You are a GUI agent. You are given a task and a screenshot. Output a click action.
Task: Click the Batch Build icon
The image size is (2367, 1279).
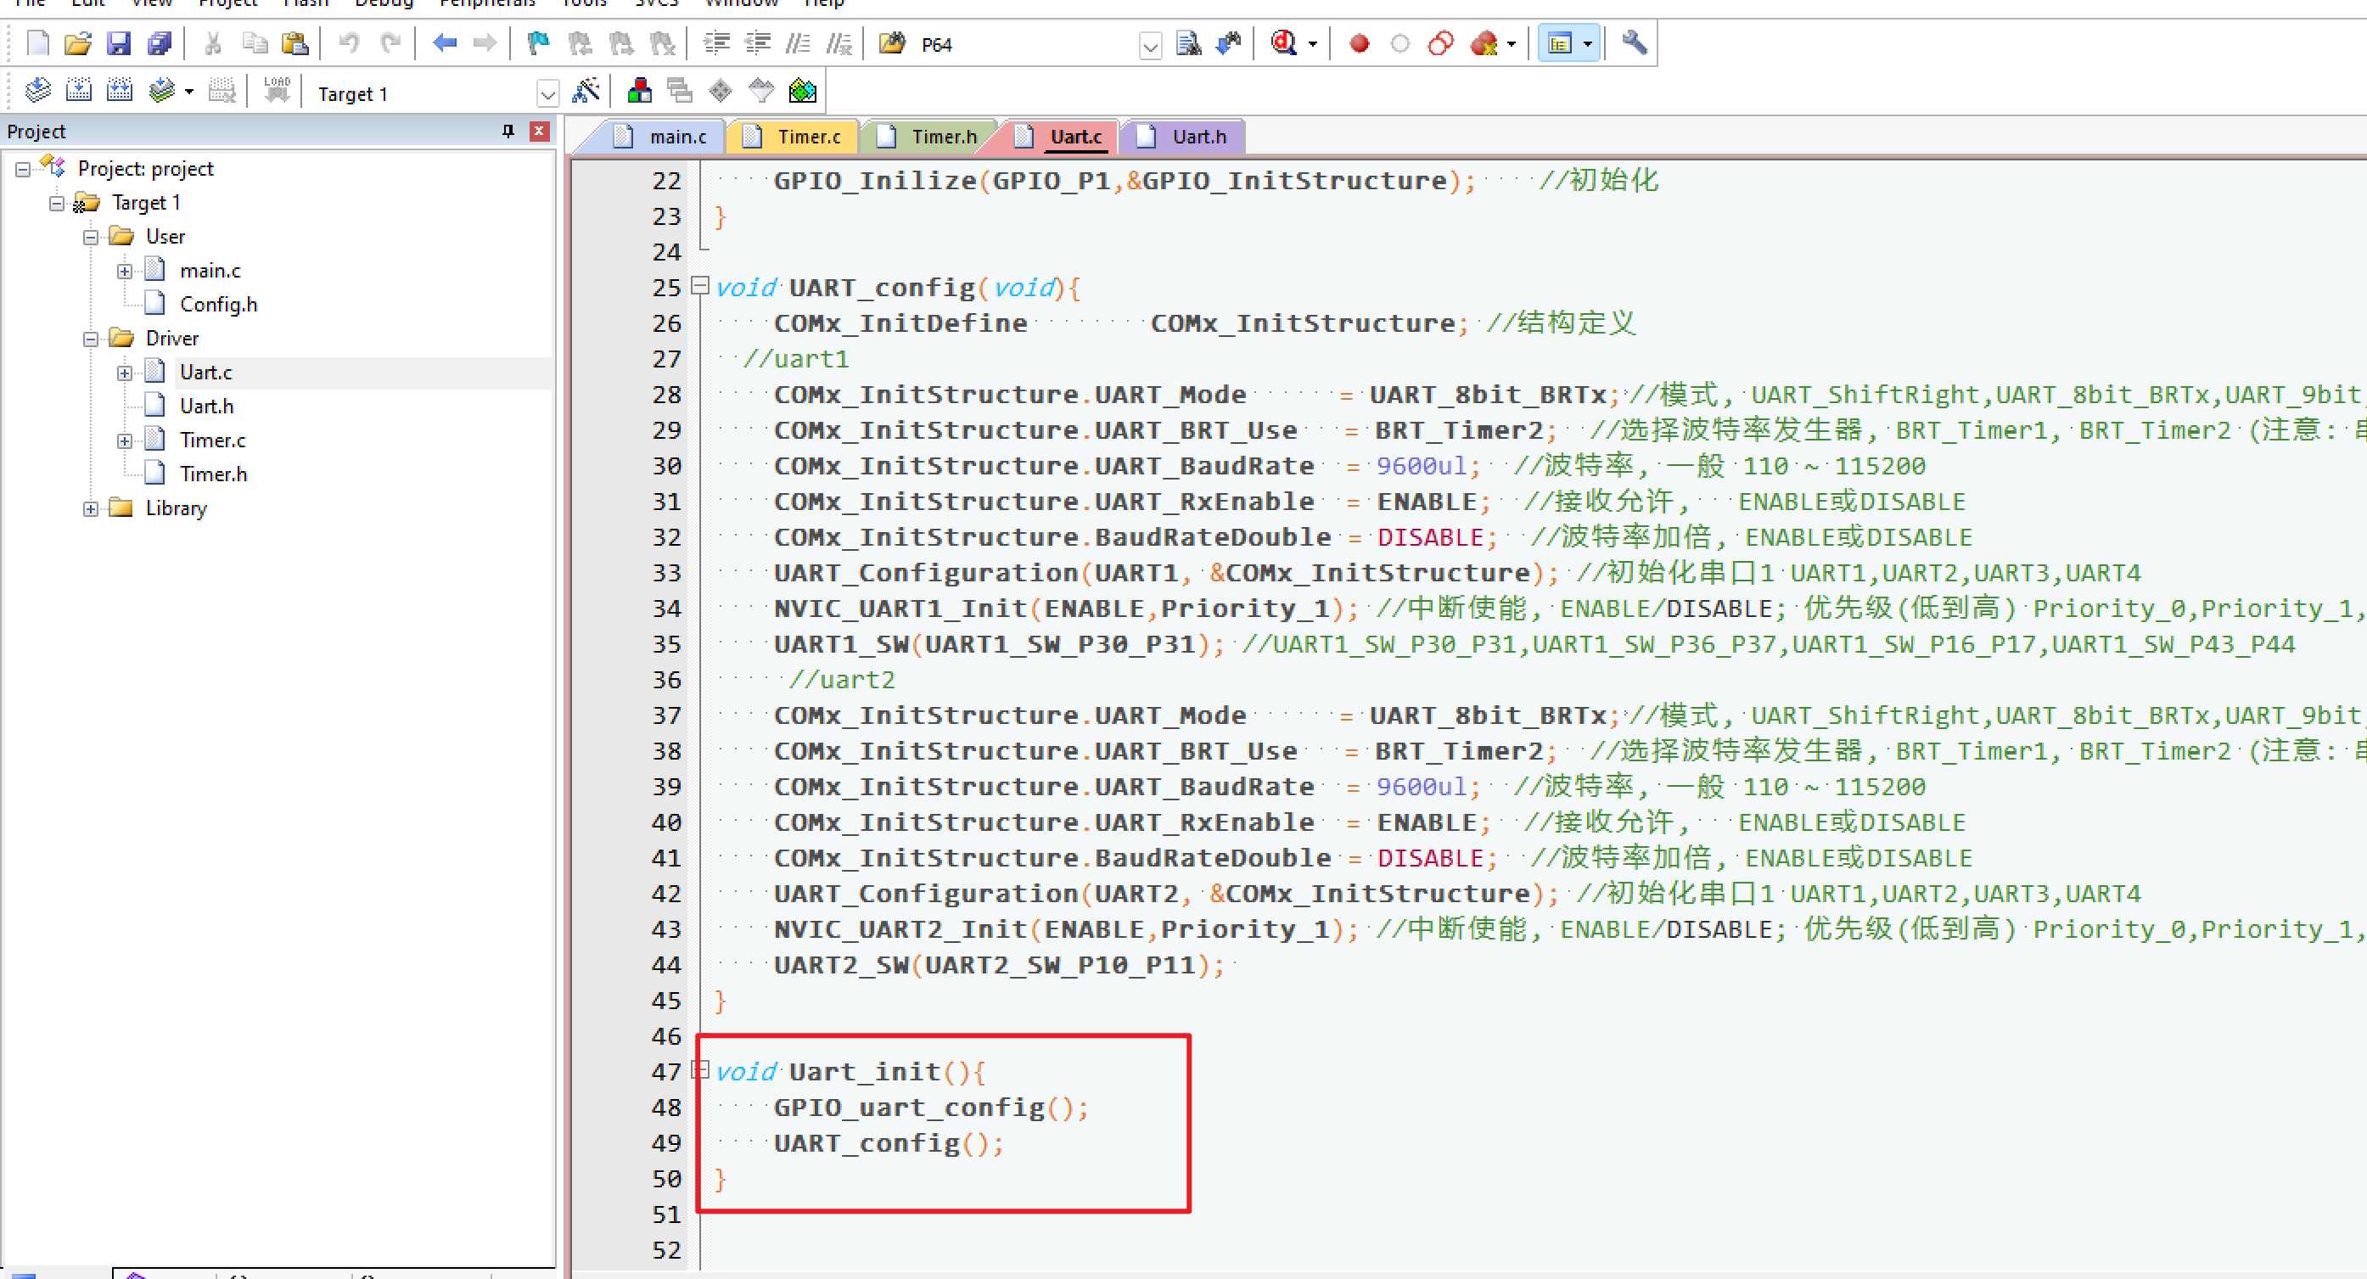click(162, 91)
